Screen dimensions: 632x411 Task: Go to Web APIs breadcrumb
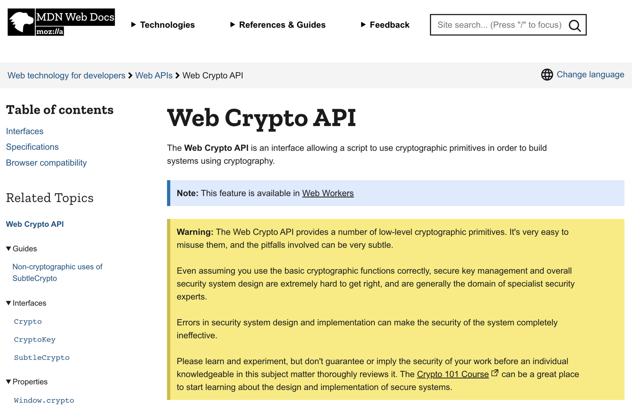pyautogui.click(x=154, y=76)
